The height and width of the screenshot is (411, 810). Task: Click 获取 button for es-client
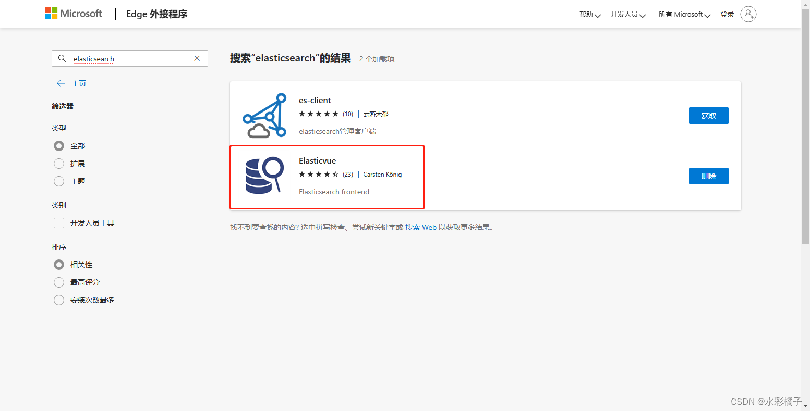pos(708,116)
